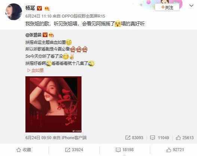
Task: Click the crown badge next to @张碧晨
Action: (51, 35)
